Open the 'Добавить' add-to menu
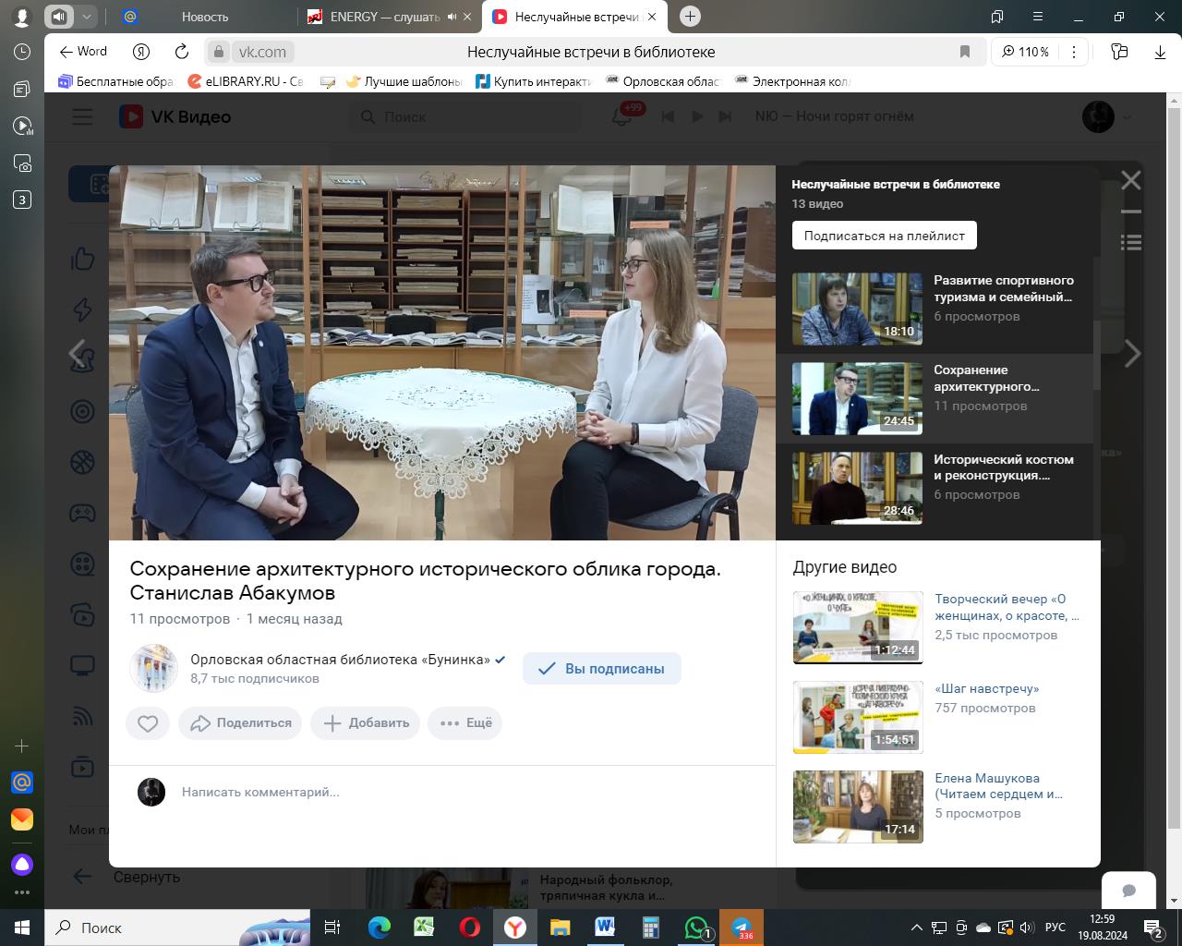Screen dimensions: 1182x946 click(x=366, y=723)
